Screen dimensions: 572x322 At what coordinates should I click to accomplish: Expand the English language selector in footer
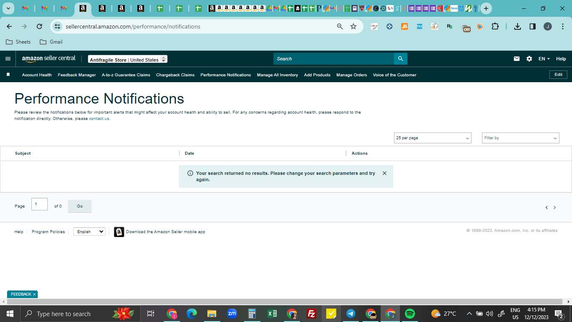(89, 231)
